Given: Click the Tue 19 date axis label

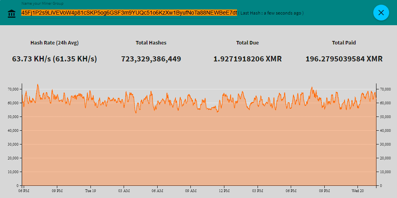Looking at the screenshot, I should [90, 191].
